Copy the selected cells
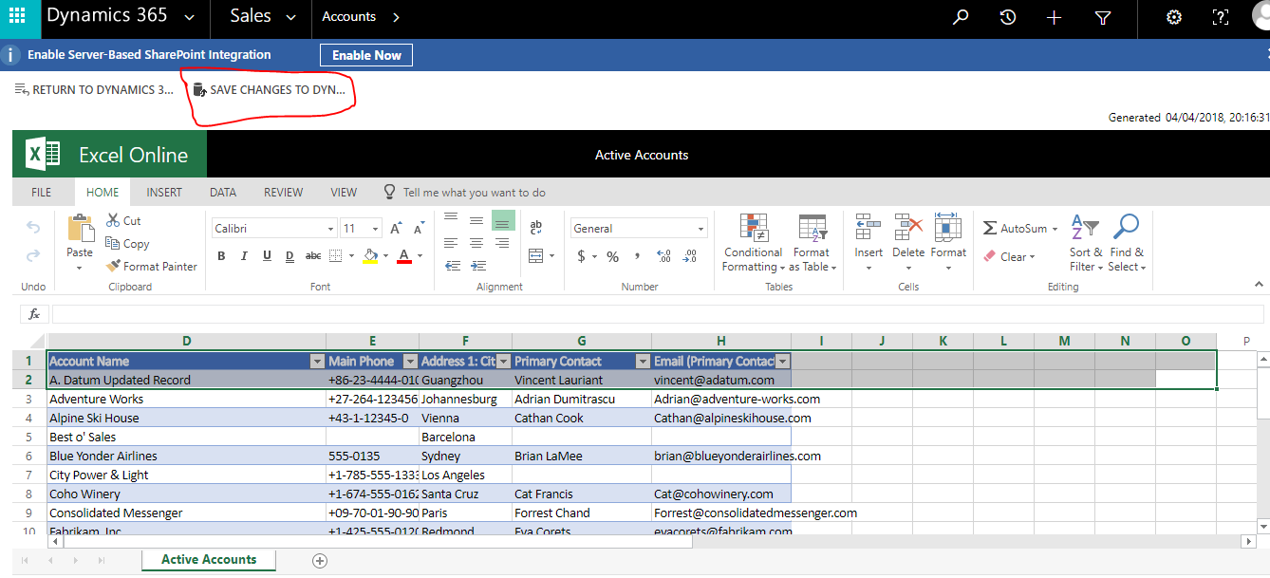The height and width of the screenshot is (578, 1270). tap(127, 243)
